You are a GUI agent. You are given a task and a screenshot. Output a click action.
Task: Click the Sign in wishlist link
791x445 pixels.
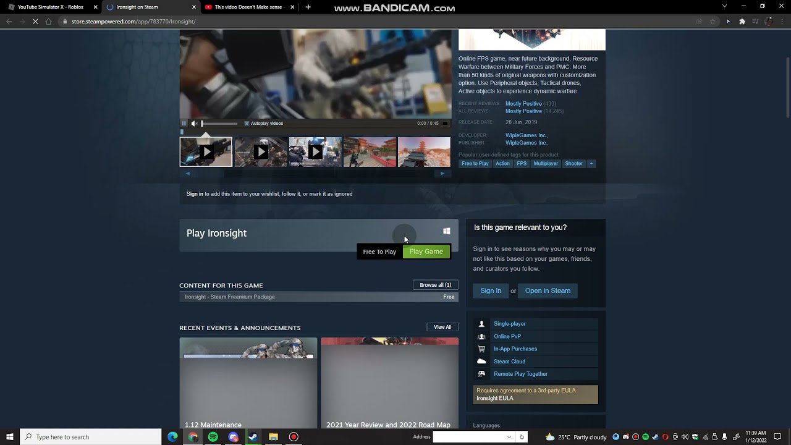(195, 194)
